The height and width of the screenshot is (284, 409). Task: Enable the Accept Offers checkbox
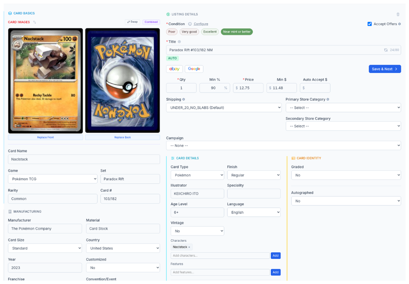coord(370,24)
